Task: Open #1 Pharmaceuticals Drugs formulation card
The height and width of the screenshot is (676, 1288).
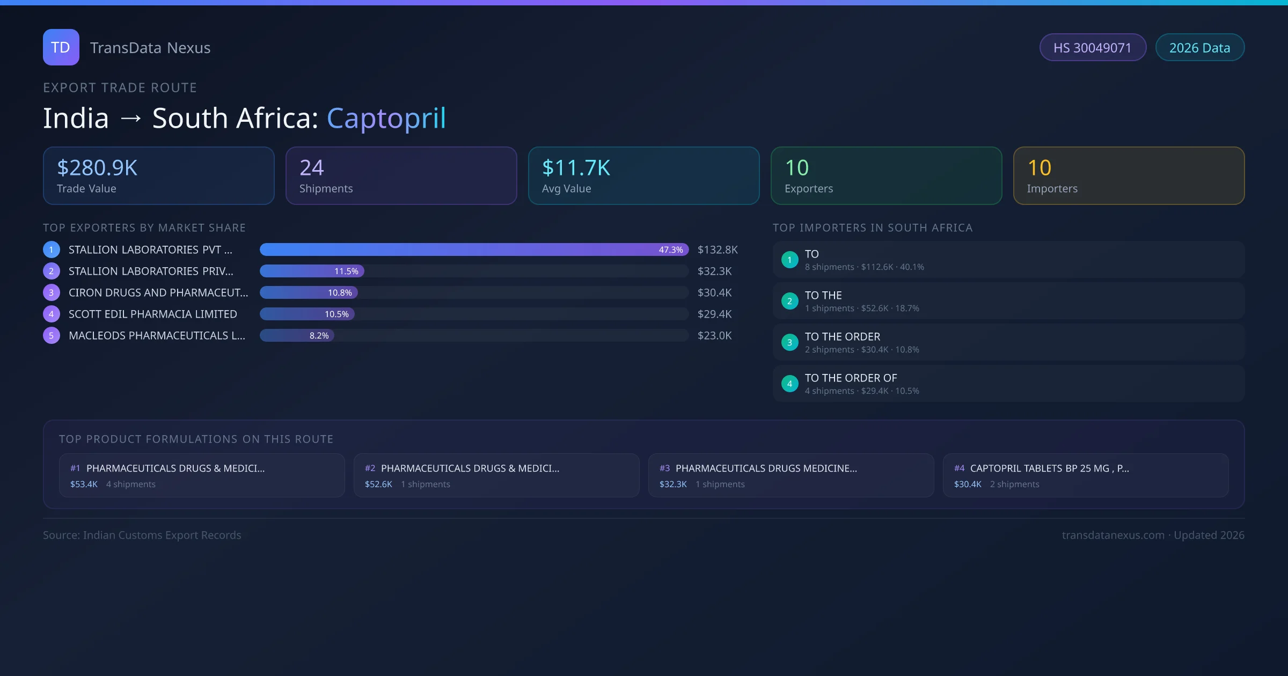Action: click(201, 475)
